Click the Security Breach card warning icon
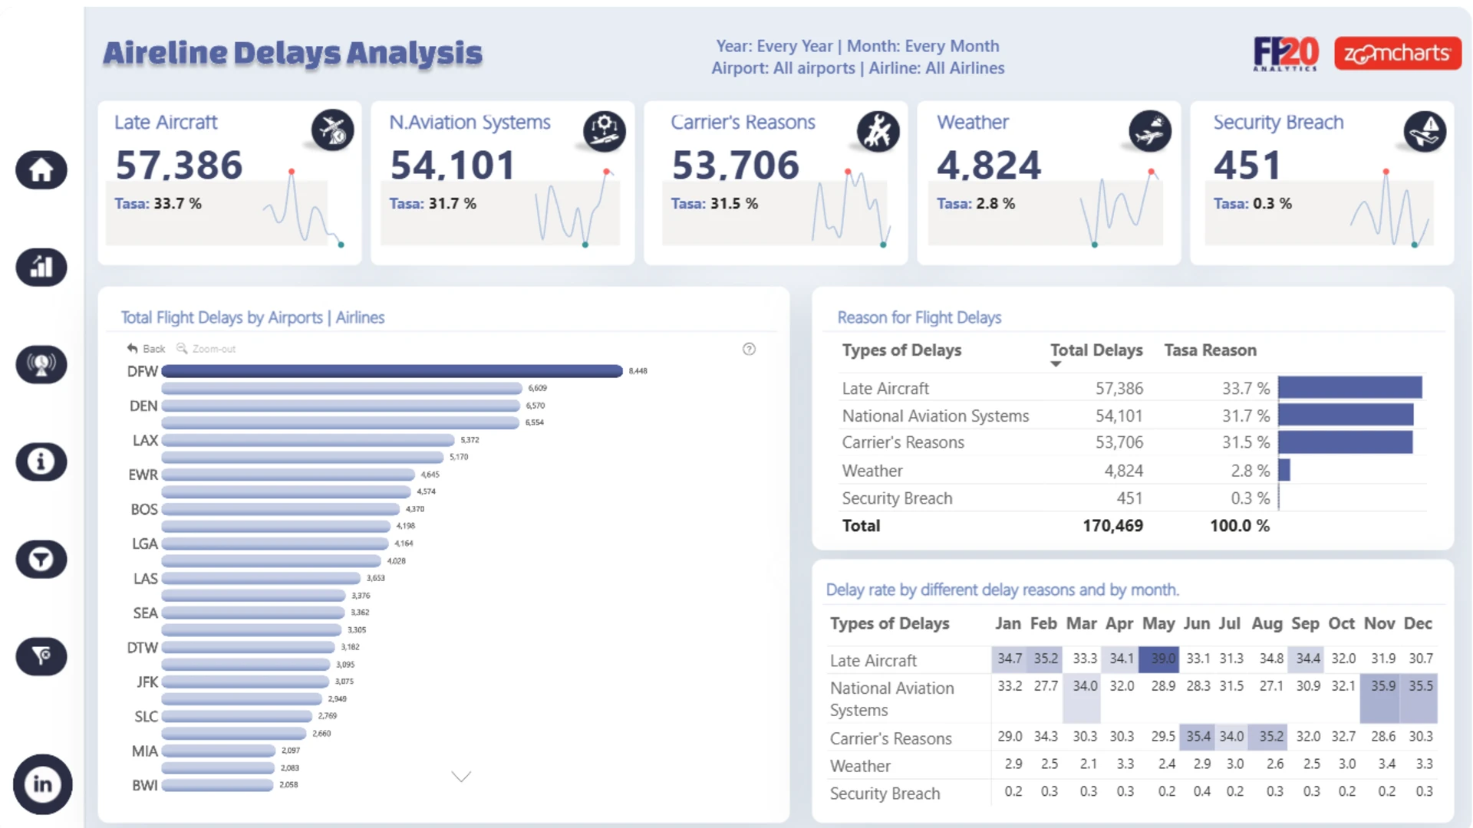 (1425, 131)
